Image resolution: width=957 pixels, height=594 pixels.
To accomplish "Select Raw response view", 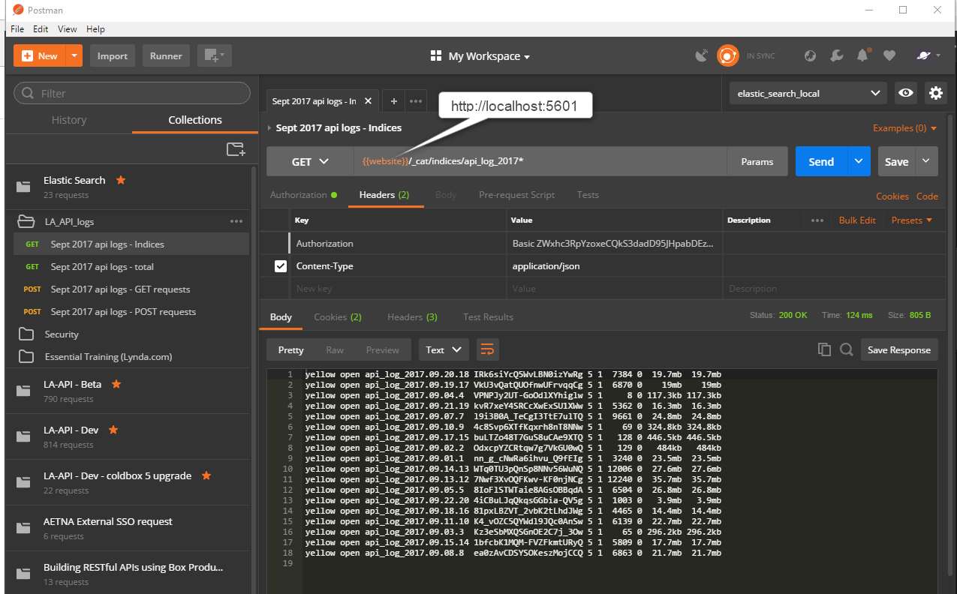I will point(335,349).
